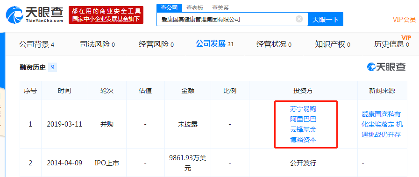Click the 天眼一下 search button
419x177 pixels.
(326, 19)
